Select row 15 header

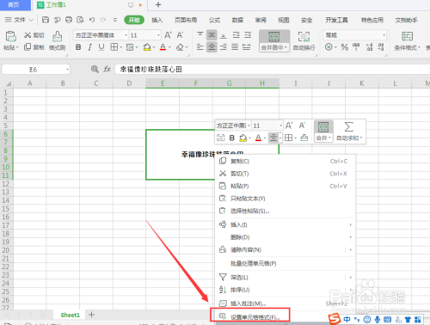pos(6,209)
